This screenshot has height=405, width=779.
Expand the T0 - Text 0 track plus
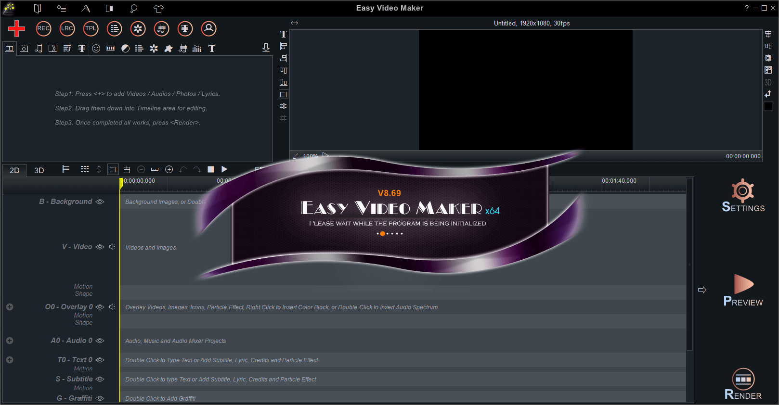click(10, 360)
